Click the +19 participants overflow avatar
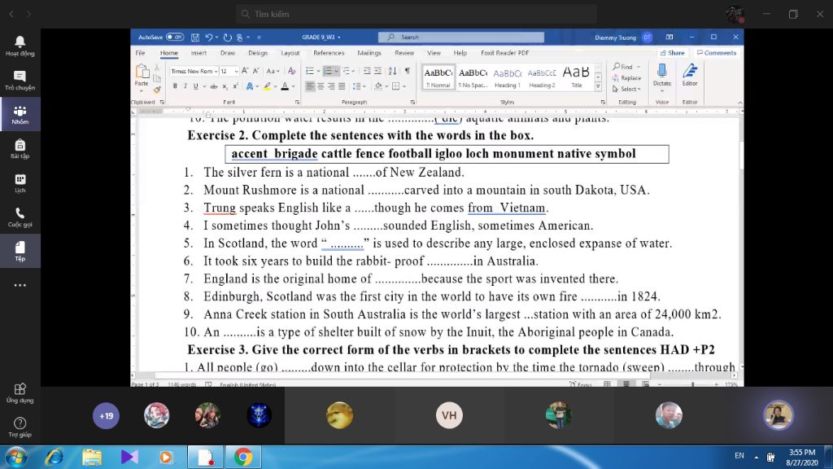The image size is (833, 469). tap(107, 416)
